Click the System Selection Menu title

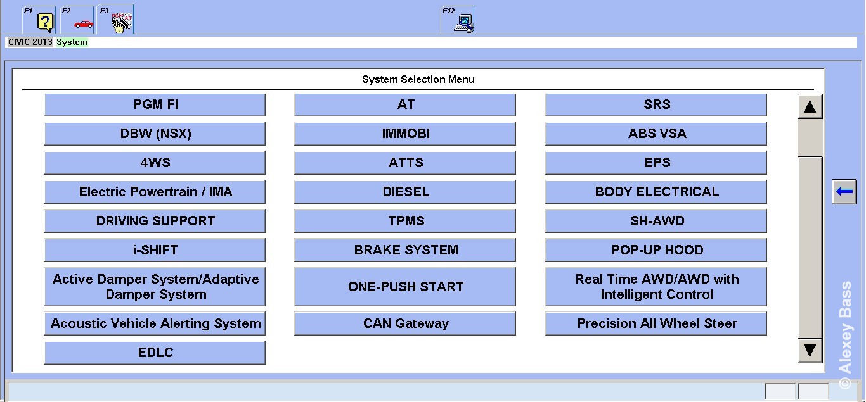tap(418, 80)
